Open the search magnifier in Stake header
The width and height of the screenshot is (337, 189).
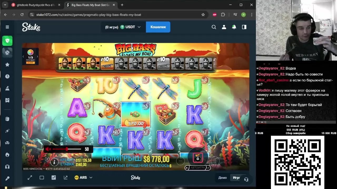coord(214,27)
